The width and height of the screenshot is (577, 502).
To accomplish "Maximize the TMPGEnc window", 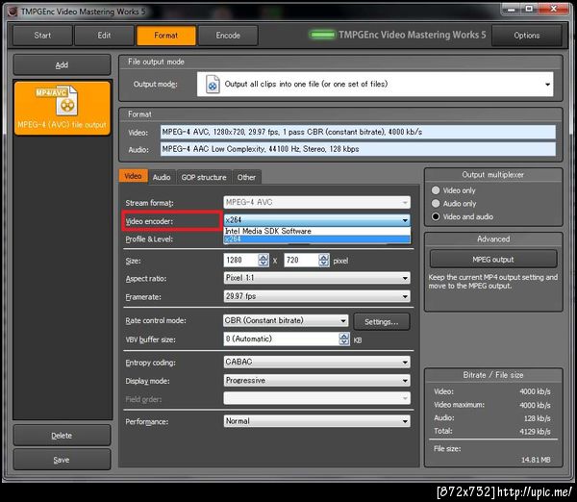I will click(529, 9).
